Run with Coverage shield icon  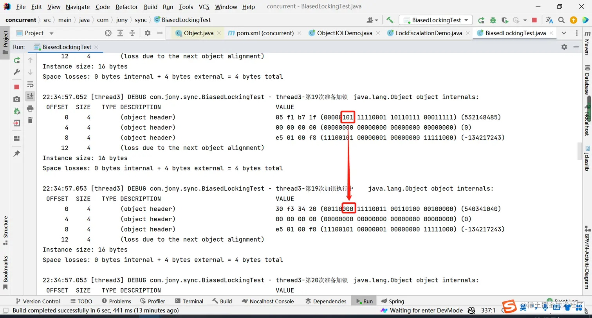(x=505, y=20)
